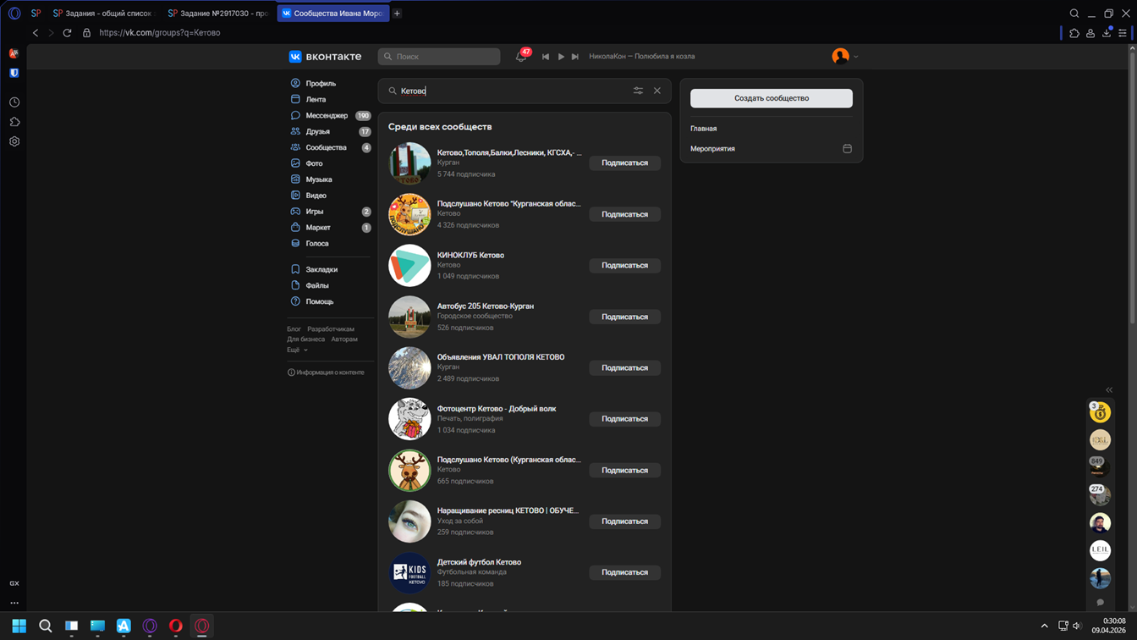
Task: Skip to the next track
Action: click(575, 57)
